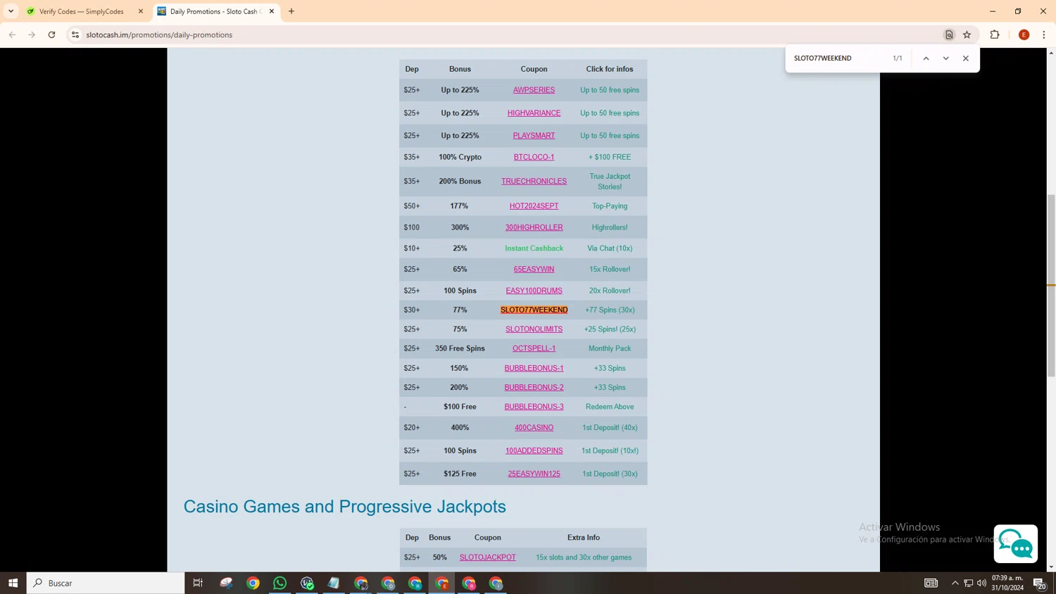This screenshot has height=594, width=1056.
Task: Open Task View on the taskbar
Action: coord(198,583)
